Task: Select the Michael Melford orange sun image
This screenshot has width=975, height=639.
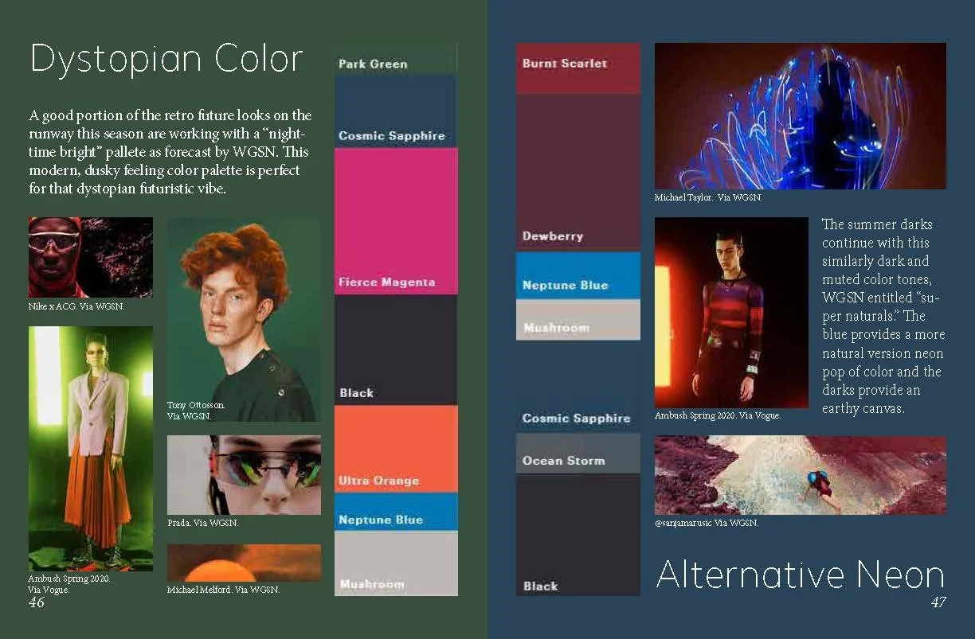Action: tap(244, 563)
